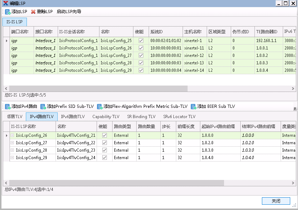Select the 系统ID cell 10:00:00:00:00:02
The image size is (298, 210).
165,56
